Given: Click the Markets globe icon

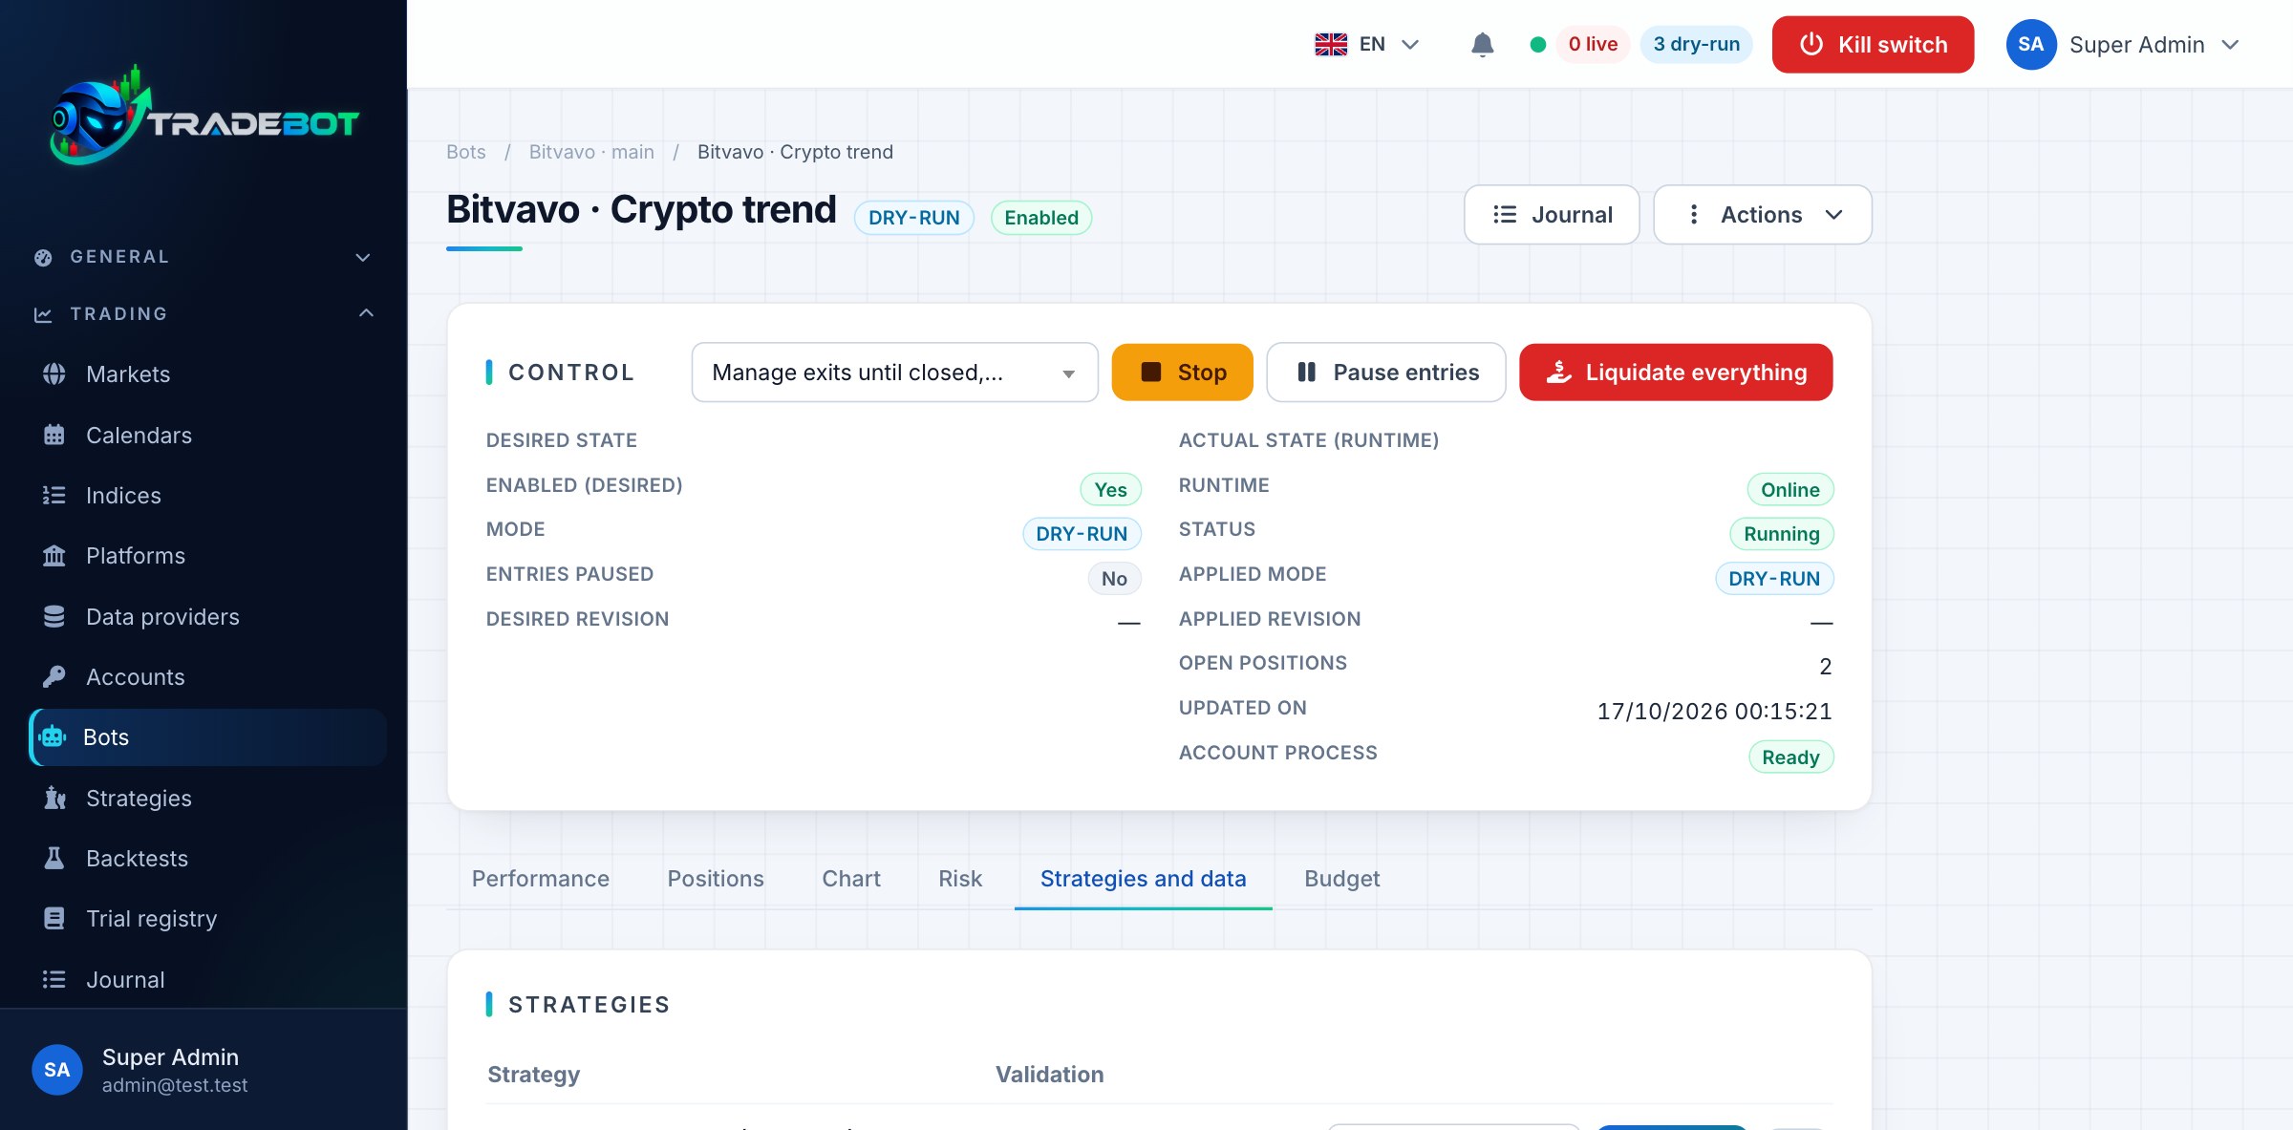Looking at the screenshot, I should click(x=54, y=374).
